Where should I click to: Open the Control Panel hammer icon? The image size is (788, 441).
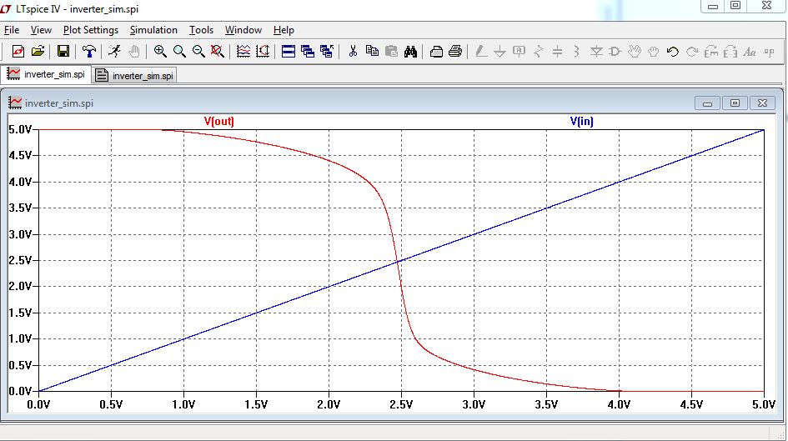coord(89,52)
